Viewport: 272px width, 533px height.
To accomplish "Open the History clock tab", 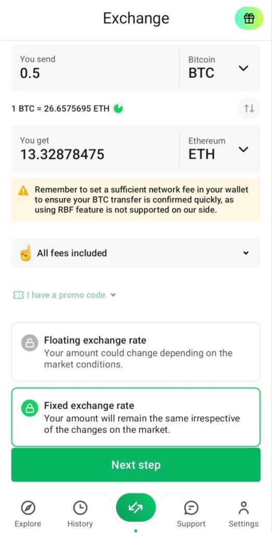I will tap(80, 514).
